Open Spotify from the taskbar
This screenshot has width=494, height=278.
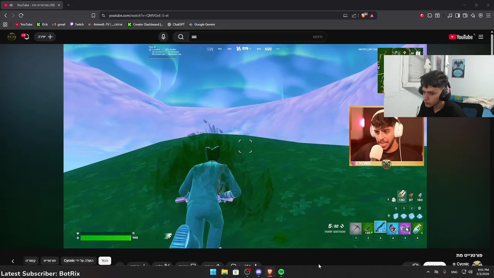(x=281, y=272)
